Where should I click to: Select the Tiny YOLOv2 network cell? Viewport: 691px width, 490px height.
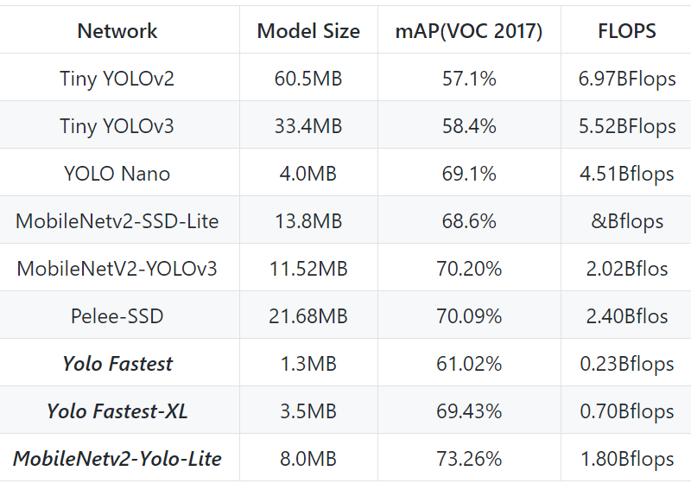pyautogui.click(x=117, y=79)
